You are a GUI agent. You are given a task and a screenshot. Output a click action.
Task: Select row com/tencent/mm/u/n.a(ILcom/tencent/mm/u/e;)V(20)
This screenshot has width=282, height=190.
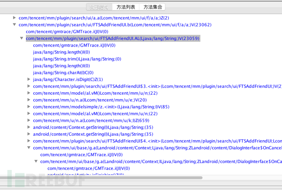90,100
